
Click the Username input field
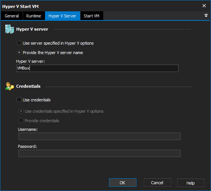(x=99, y=137)
